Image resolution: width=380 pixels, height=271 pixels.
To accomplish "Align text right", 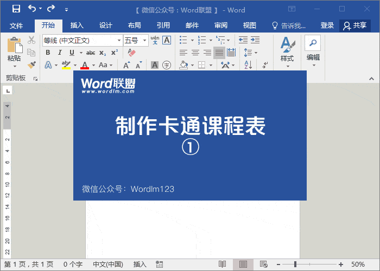I will [207, 53].
